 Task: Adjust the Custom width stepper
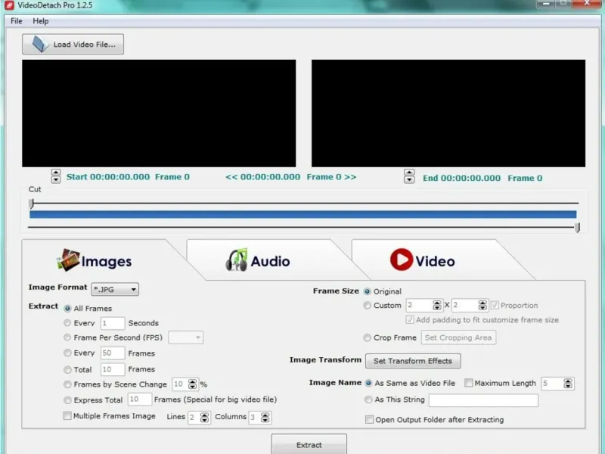click(x=437, y=306)
